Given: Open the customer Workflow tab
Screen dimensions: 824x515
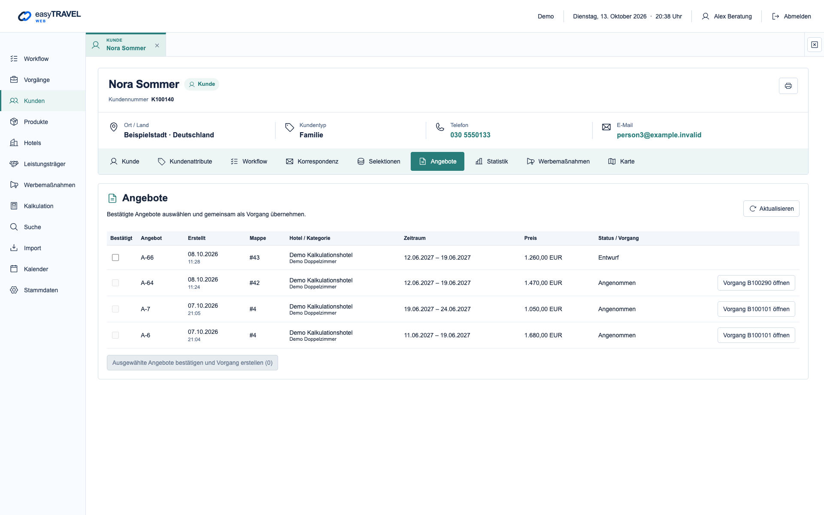Looking at the screenshot, I should [249, 161].
